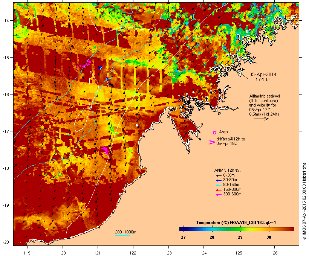
Task: Click the latitude axis label -17
Action: pyautogui.click(x=5, y=131)
